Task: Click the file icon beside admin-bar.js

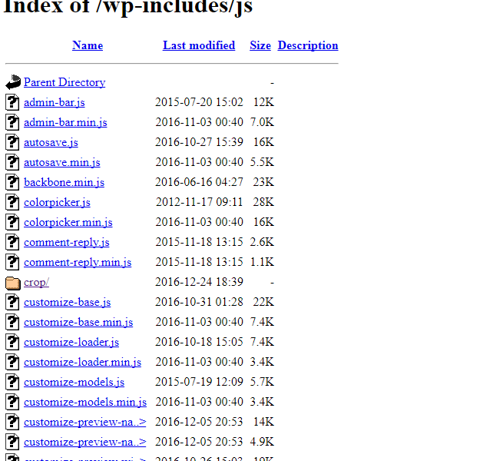Action: click(12, 102)
